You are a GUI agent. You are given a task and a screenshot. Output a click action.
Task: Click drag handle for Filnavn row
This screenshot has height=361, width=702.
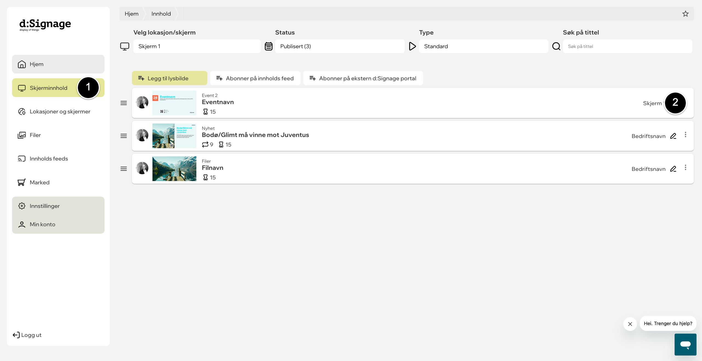coord(124,169)
